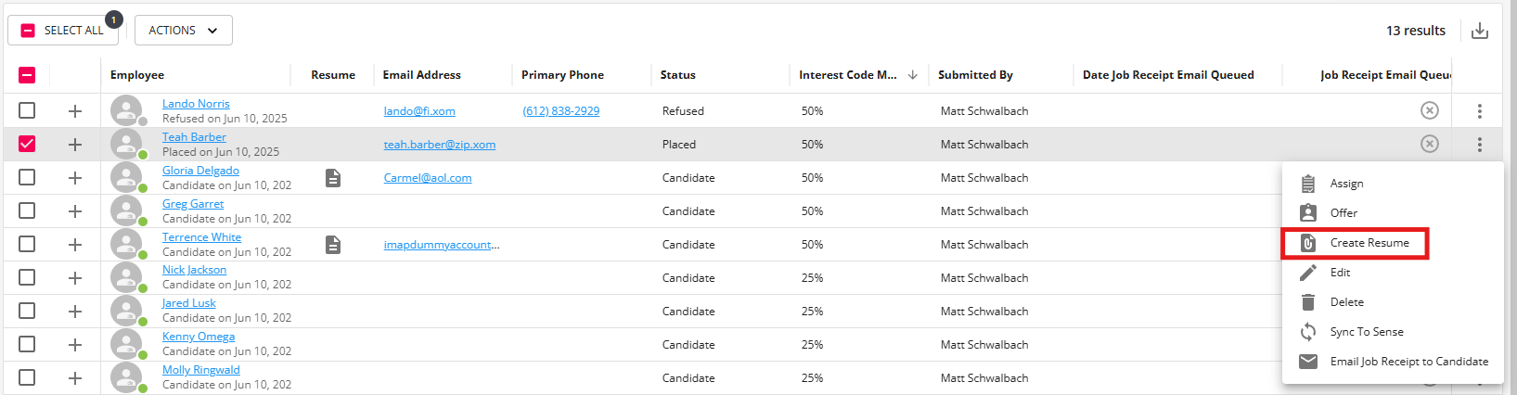This screenshot has width=1517, height=395.
Task: Call Lando Norris phone number link
Action: (560, 111)
